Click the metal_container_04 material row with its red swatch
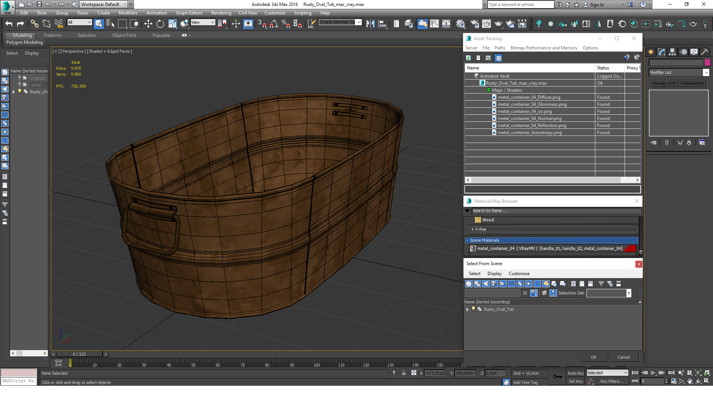This screenshot has width=713, height=401. (x=553, y=248)
